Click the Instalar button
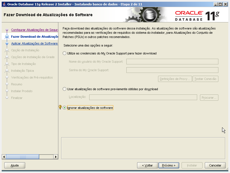 point(192,165)
